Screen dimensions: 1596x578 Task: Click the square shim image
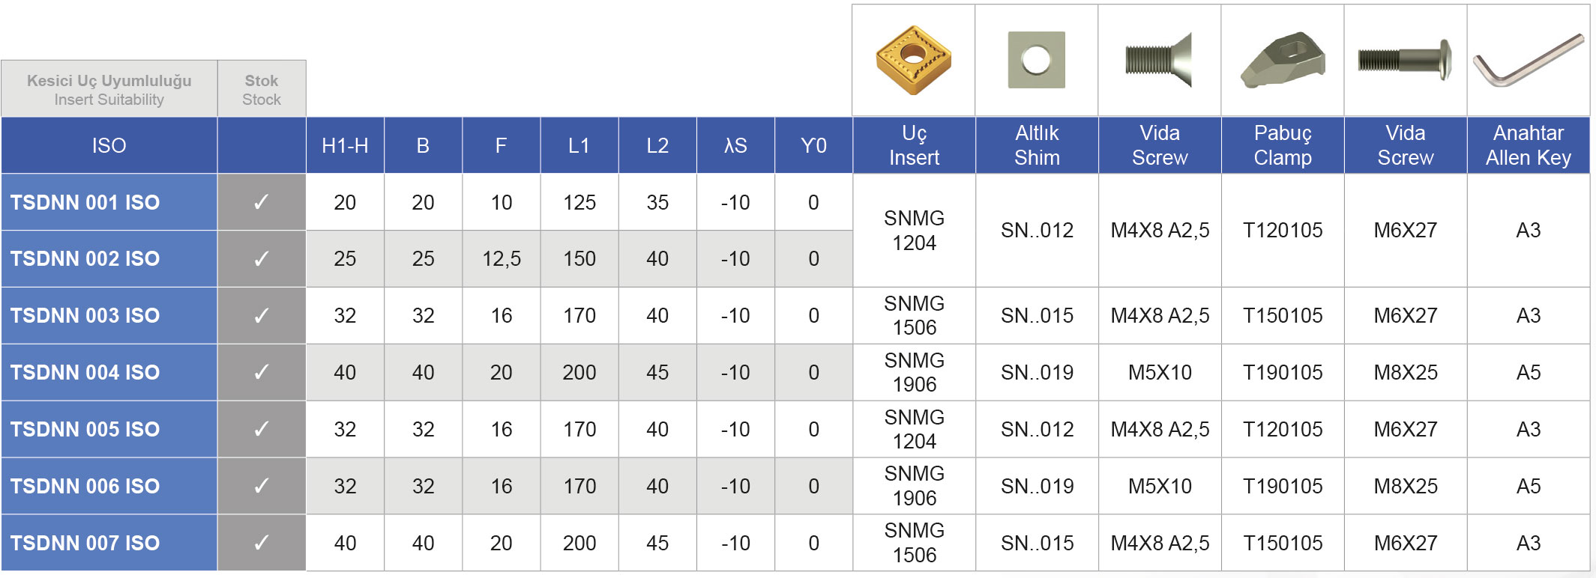coord(1037,60)
